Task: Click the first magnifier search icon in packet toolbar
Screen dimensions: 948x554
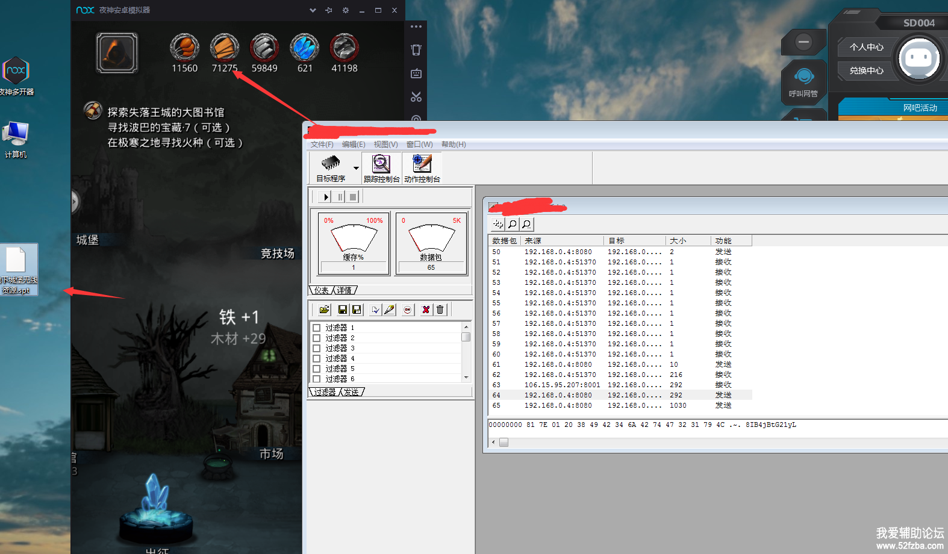Action: pyautogui.click(x=512, y=224)
